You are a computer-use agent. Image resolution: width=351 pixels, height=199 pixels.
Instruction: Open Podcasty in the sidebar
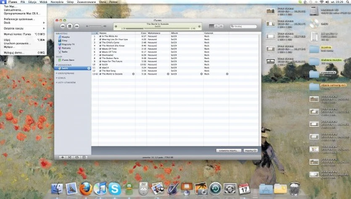[66, 47]
